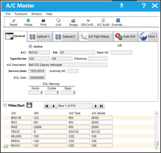Screen dimensions: 161x153
Task: Click the list scrollbar thumb
Action: (x=156, y=143)
